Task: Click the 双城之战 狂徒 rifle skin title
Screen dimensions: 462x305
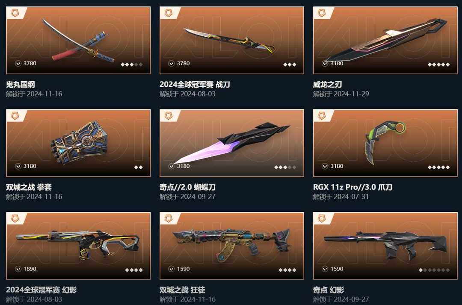Action: point(182,290)
